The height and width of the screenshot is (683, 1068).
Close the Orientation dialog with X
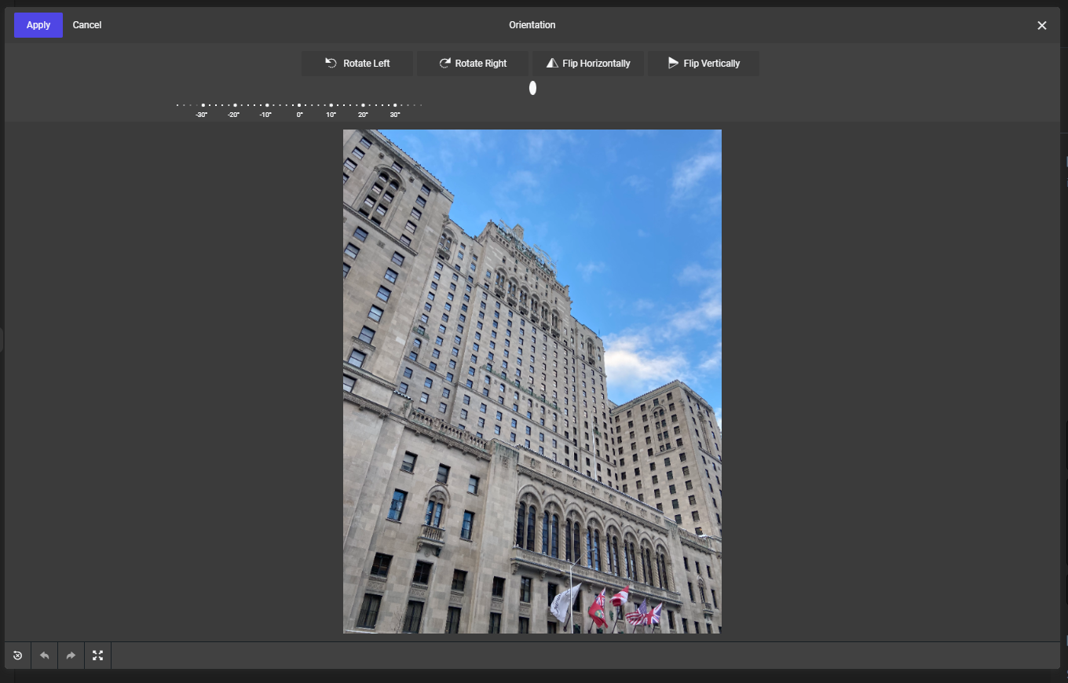point(1042,25)
